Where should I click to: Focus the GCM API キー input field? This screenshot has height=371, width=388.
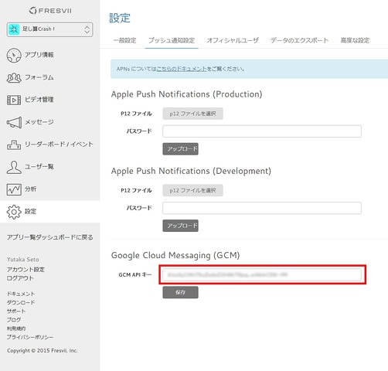point(262,274)
